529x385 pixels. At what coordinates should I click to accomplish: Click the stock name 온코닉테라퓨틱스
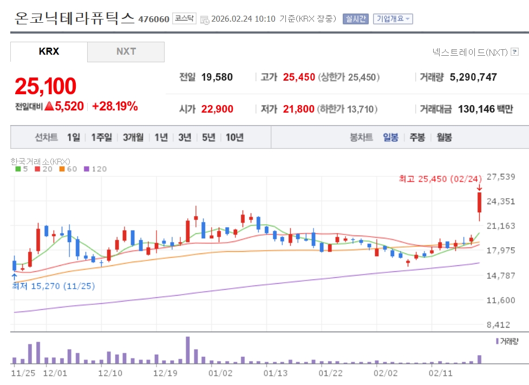(x=74, y=18)
